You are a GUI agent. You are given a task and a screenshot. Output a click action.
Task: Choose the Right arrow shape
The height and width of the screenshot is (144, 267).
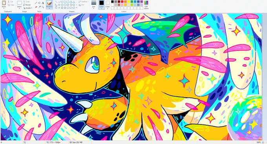coord(68,5)
